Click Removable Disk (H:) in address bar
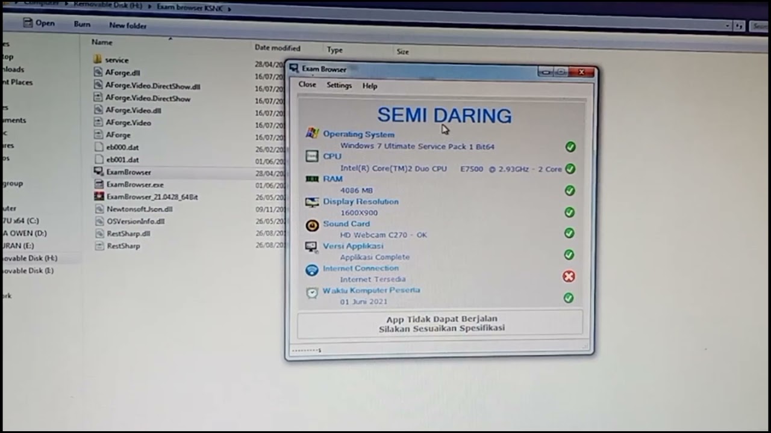The width and height of the screenshot is (771, 433). pos(110,5)
